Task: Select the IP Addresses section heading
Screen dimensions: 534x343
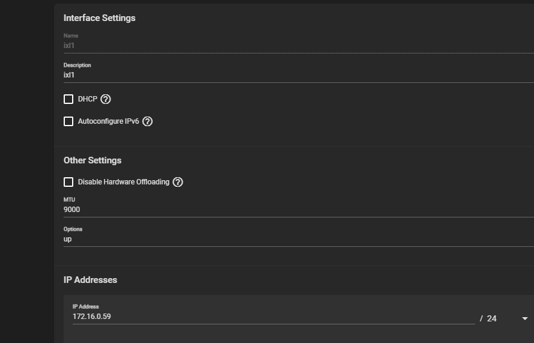Action: click(x=90, y=280)
